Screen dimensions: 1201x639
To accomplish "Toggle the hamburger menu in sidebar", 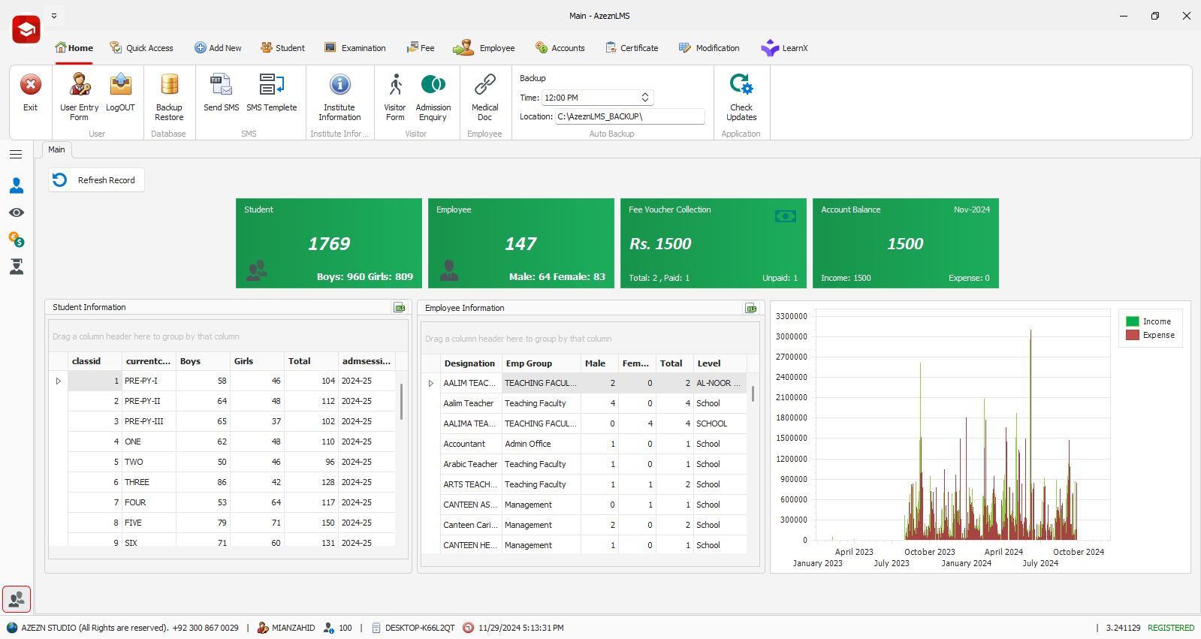I will pos(16,155).
